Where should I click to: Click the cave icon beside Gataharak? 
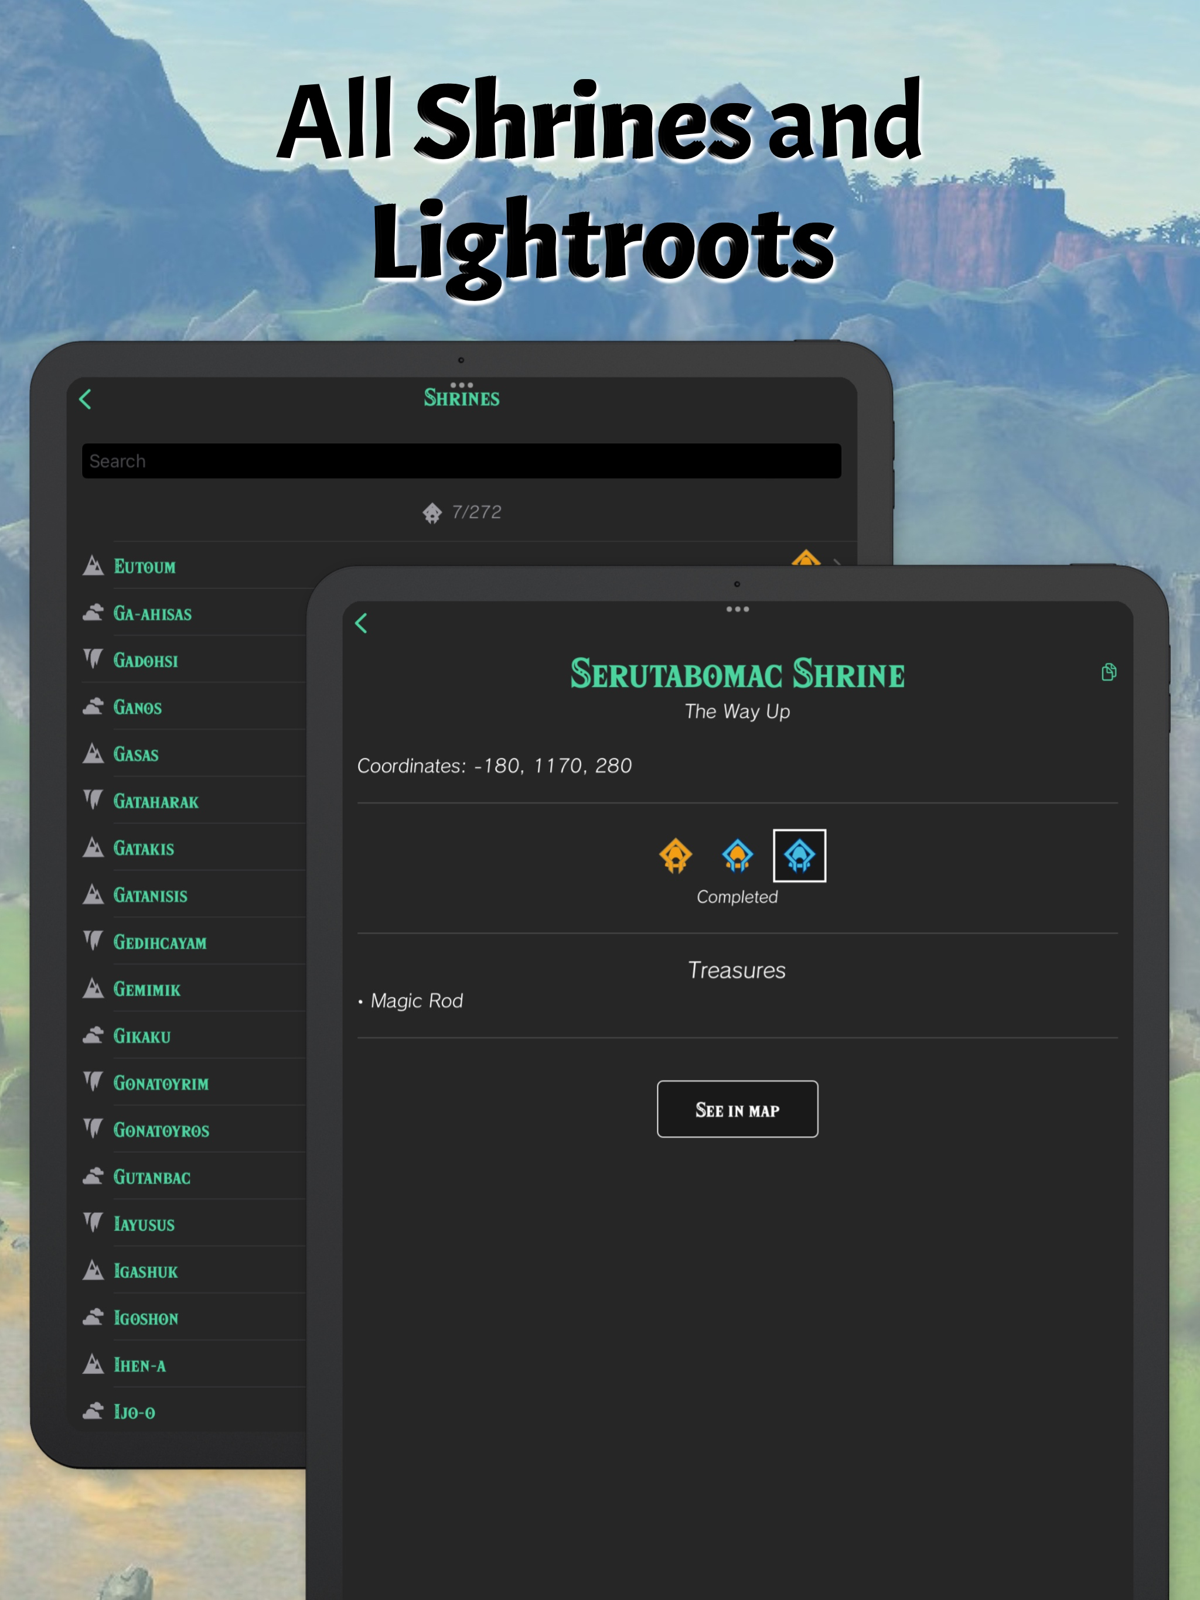[x=93, y=800]
